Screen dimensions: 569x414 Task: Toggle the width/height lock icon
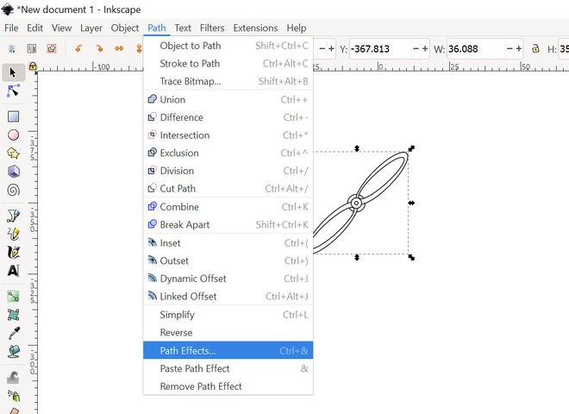535,48
